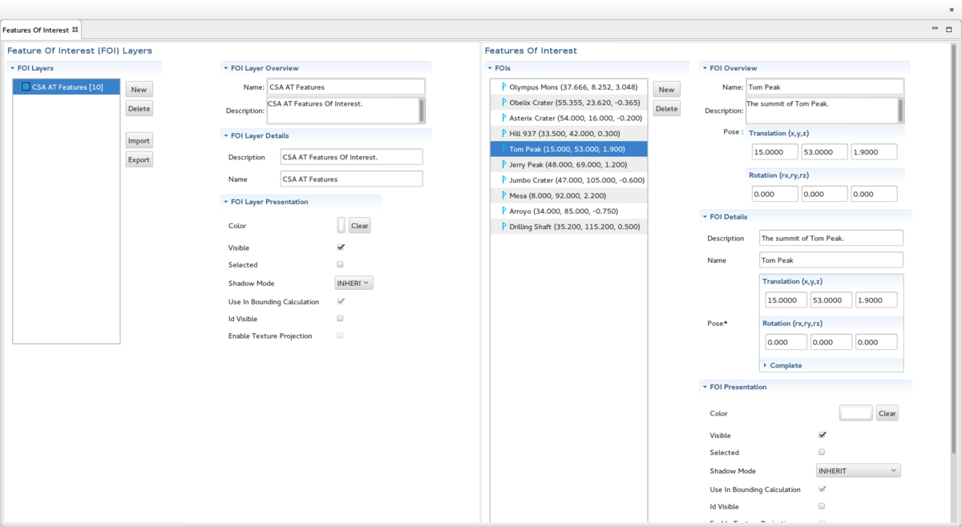Image resolution: width=962 pixels, height=527 pixels.
Task: Click New to create a feature of interest
Action: (x=666, y=89)
